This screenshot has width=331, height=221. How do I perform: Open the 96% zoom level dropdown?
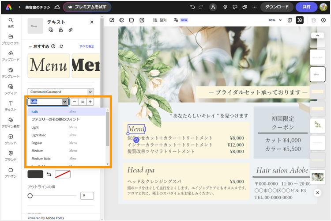(275, 20)
